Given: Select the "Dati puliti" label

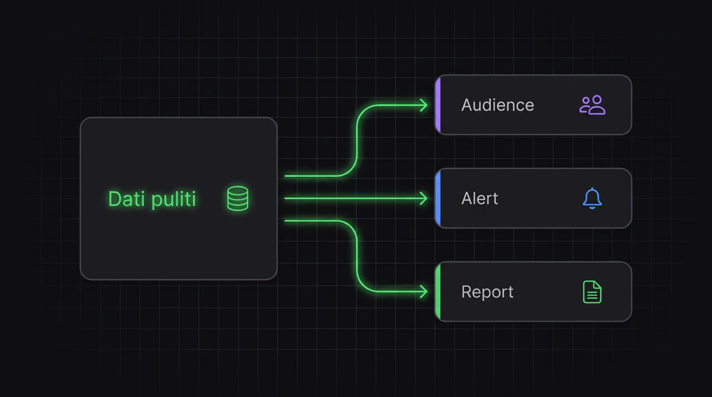Looking at the screenshot, I should tap(152, 199).
